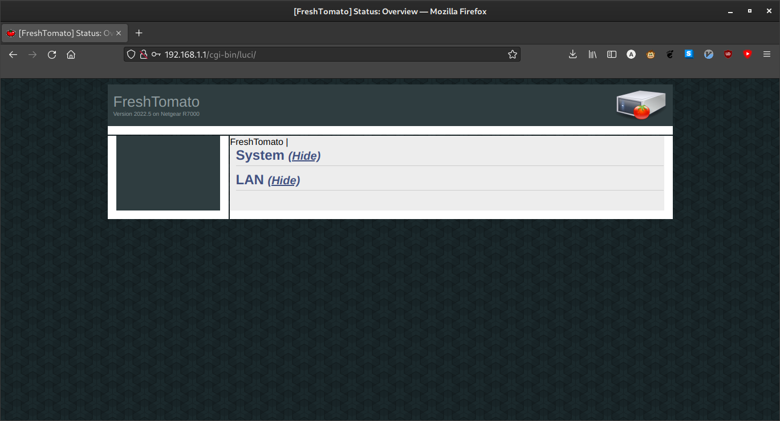
Task: Click the FreshTomato | breadcrumb text
Action: [259, 142]
